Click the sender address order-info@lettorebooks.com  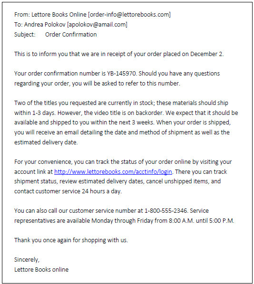tap(129, 15)
